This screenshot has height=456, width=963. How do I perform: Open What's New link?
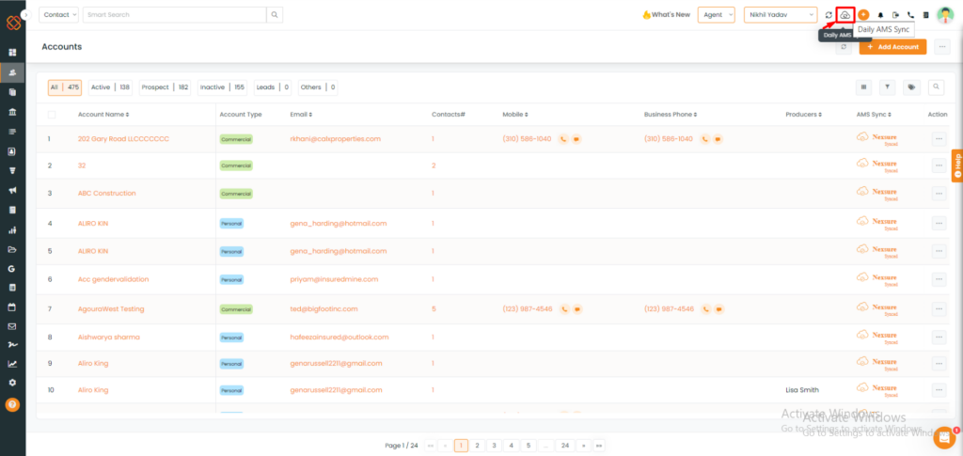[x=666, y=15]
